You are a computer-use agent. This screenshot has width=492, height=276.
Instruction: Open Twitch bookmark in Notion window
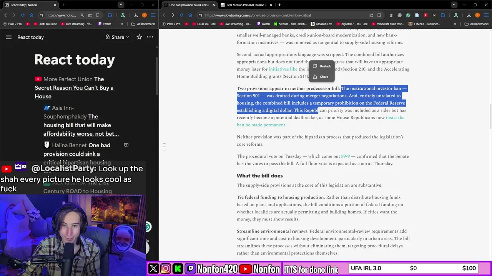(105, 24)
